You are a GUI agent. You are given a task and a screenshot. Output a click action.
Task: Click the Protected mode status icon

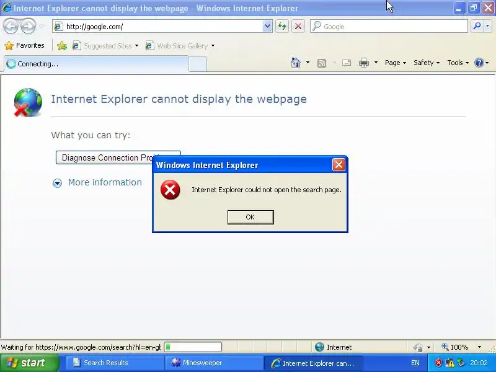point(418,347)
